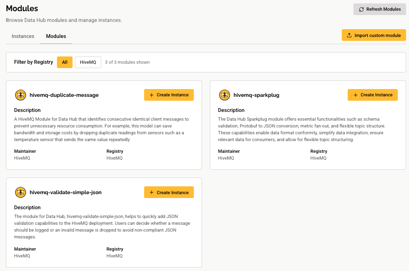Viewport: 409px width, 271px height.
Task: Click the hivemq-validate-simple-json description paragraph
Action: coord(102,226)
